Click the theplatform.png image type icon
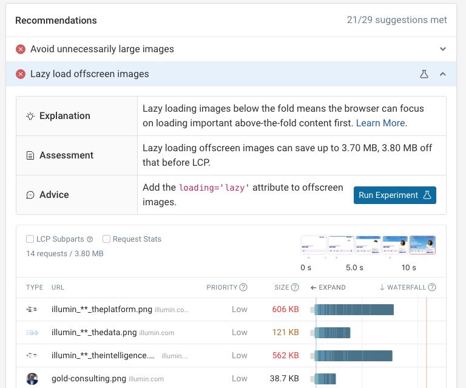466x388 pixels. pos(32,309)
